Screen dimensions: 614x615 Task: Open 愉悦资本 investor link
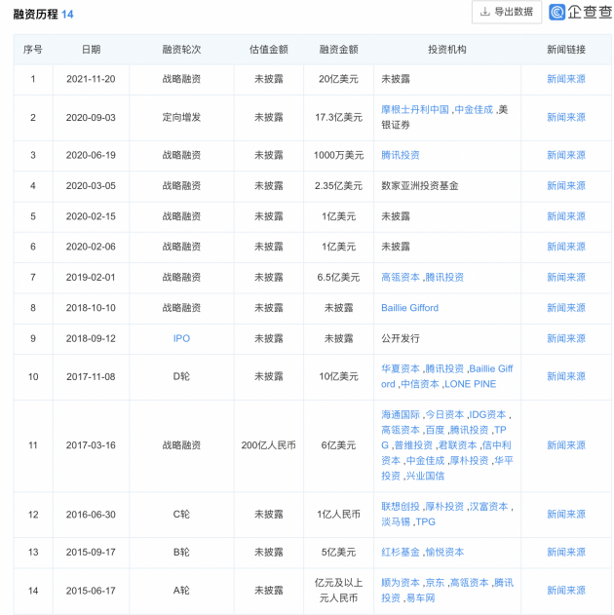point(444,553)
